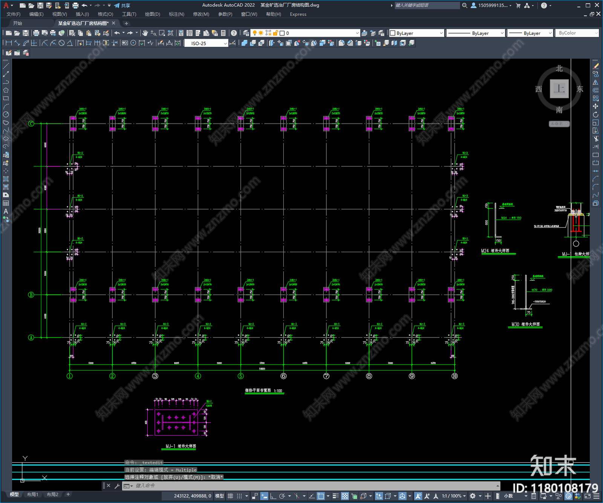Click the search keyword input box
Screen dimensions: 603x503
(427, 5)
